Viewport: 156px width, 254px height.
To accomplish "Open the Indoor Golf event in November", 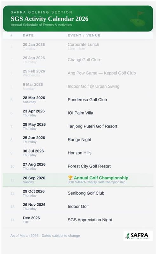I will click(x=78, y=207).
